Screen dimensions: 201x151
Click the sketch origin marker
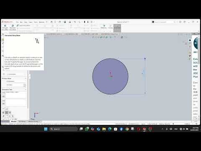(x=111, y=75)
